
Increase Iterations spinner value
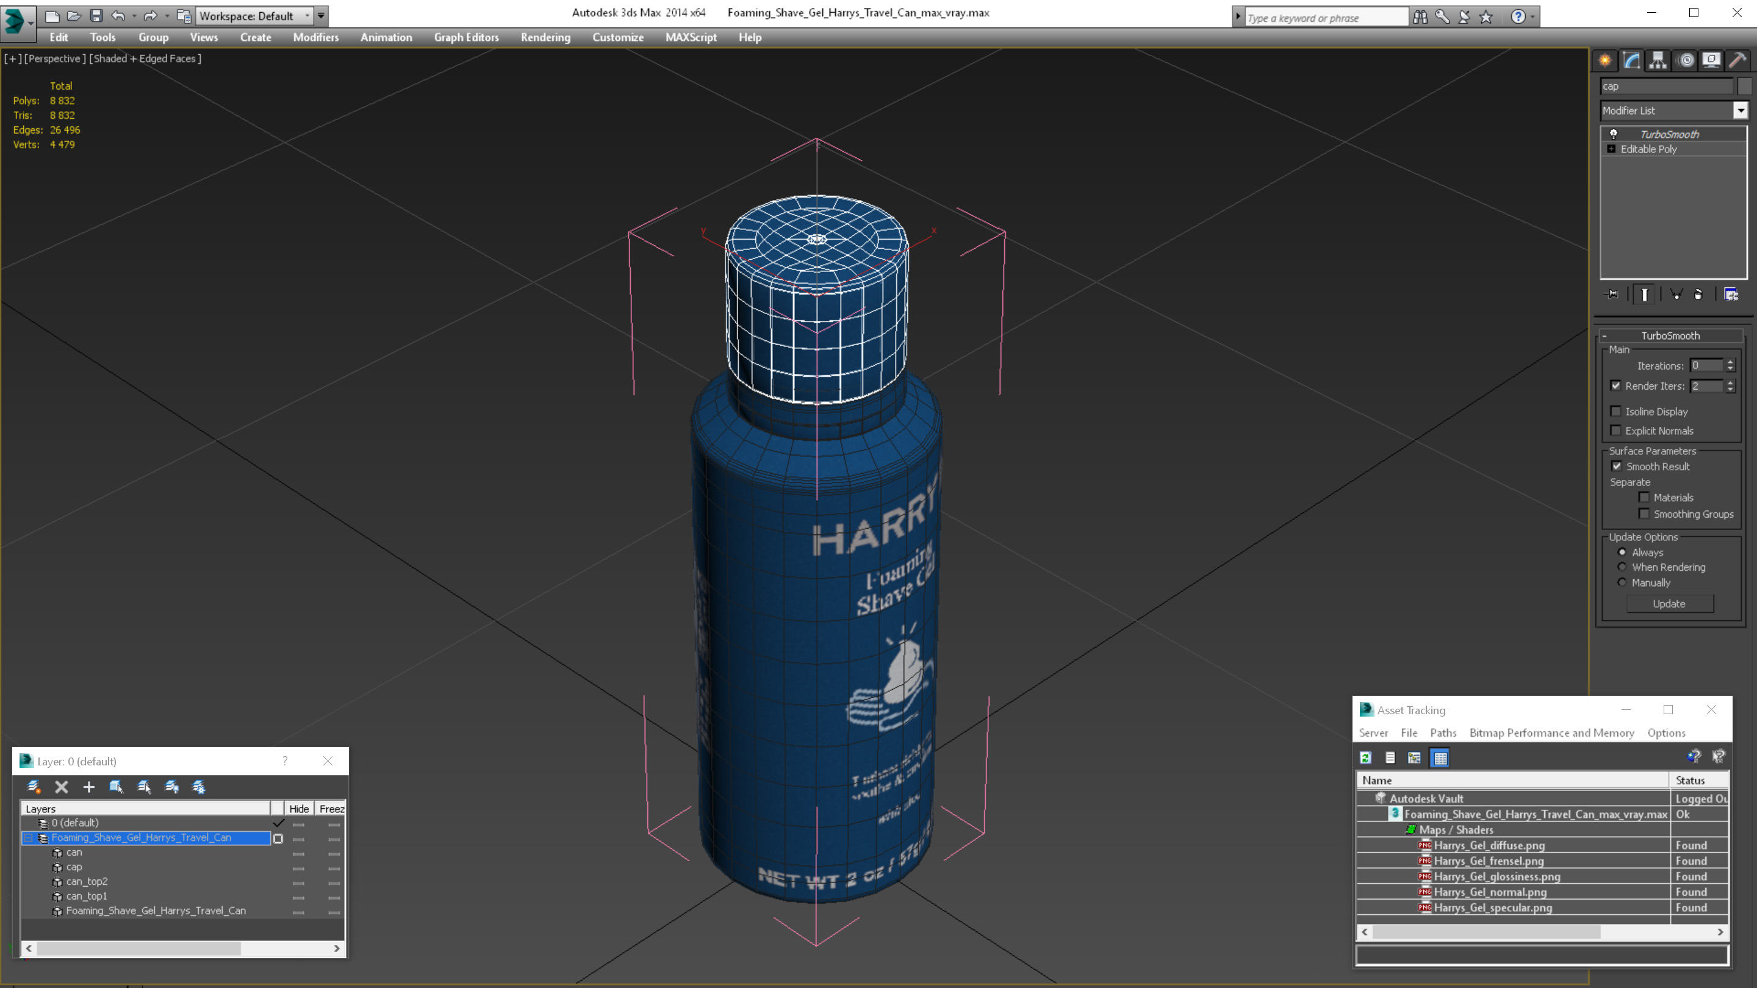click(1730, 362)
